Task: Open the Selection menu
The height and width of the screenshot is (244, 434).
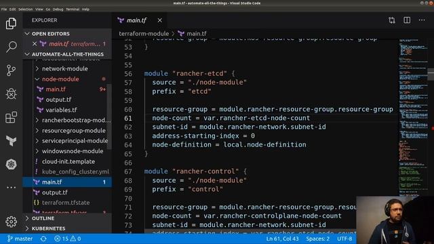Action: 26,9
